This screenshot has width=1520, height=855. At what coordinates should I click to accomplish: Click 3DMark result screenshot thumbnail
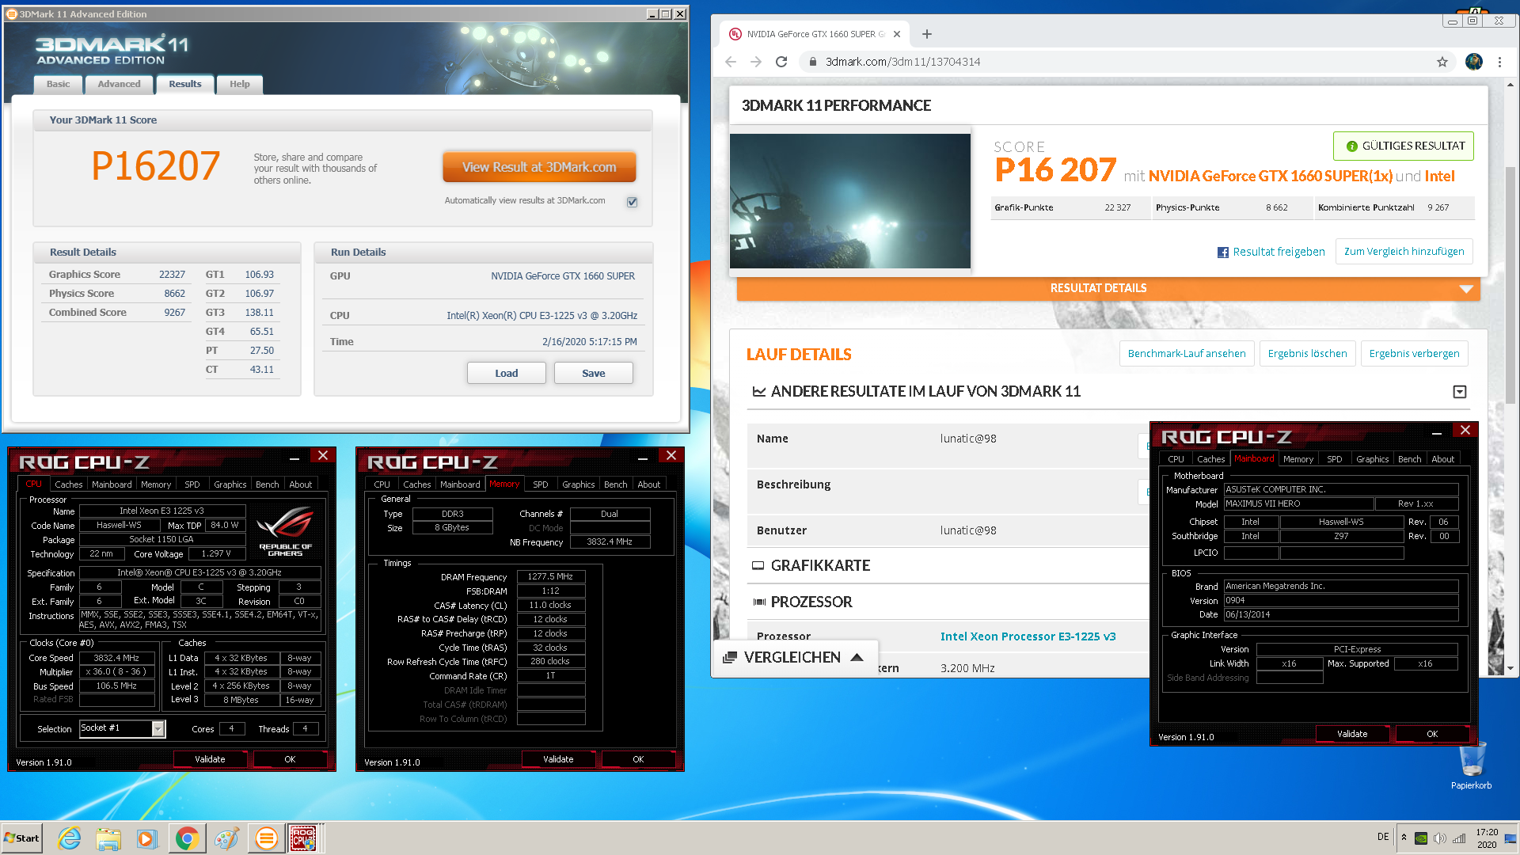pyautogui.click(x=849, y=201)
